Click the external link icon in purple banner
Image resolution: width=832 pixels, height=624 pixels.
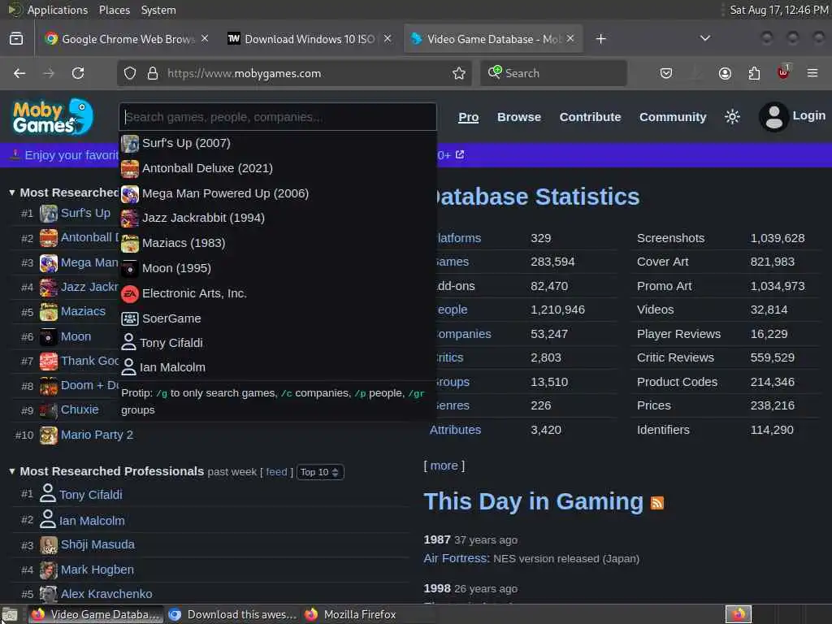(460, 154)
